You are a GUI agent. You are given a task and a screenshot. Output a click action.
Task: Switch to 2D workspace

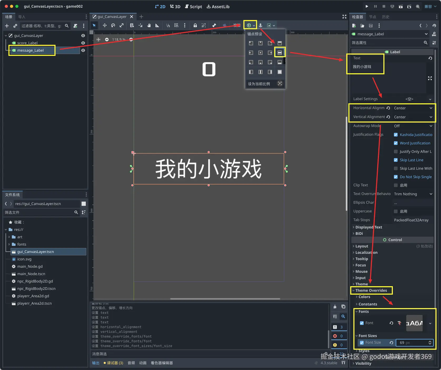160,7
